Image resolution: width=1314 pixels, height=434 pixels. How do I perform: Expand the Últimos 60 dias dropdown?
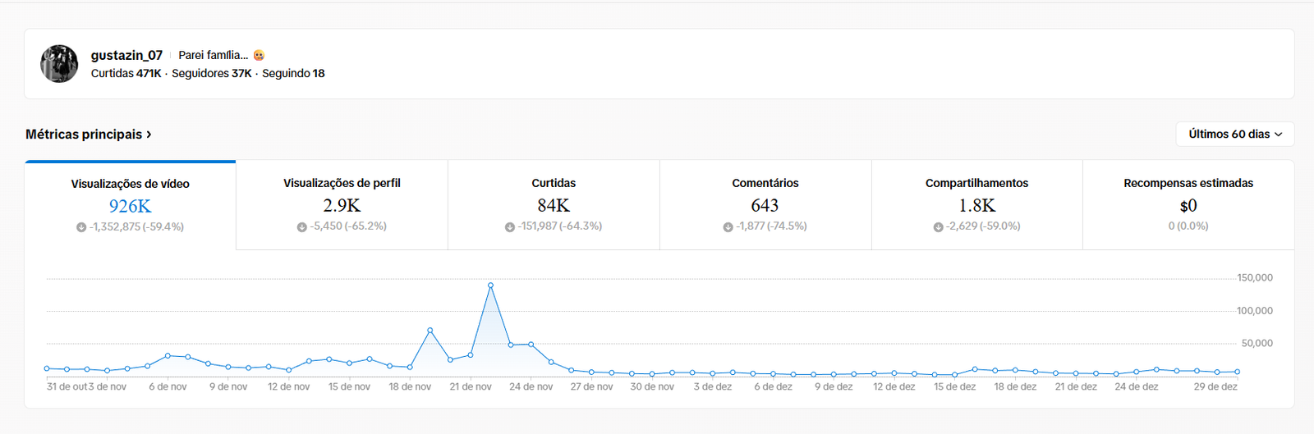[x=1235, y=134]
